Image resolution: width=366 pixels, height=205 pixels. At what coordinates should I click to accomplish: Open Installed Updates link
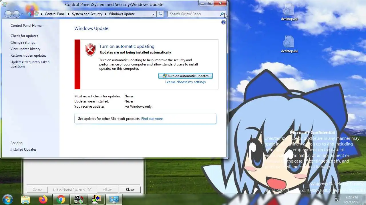pos(23,149)
